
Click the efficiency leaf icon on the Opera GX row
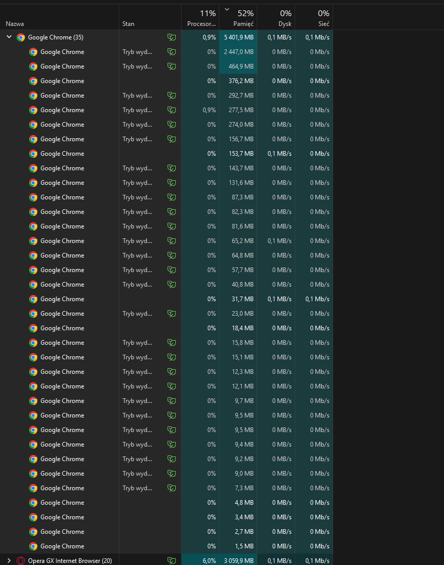(x=171, y=561)
